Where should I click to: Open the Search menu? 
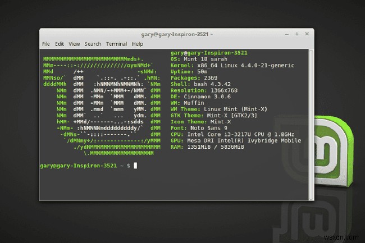click(93, 44)
